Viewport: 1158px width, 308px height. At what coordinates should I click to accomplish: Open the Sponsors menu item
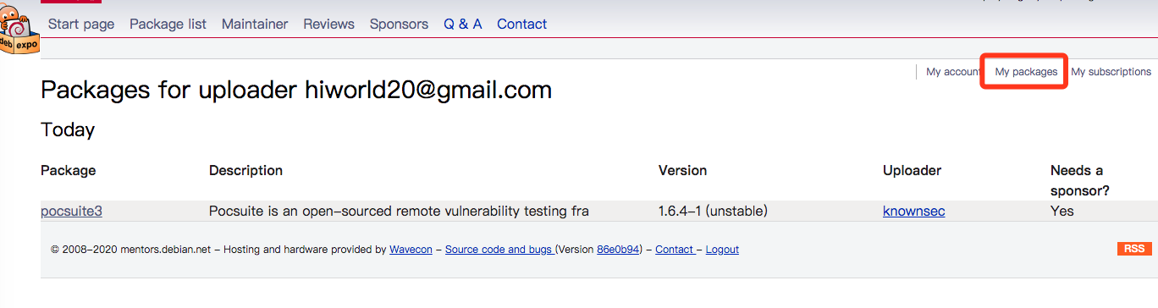(399, 24)
